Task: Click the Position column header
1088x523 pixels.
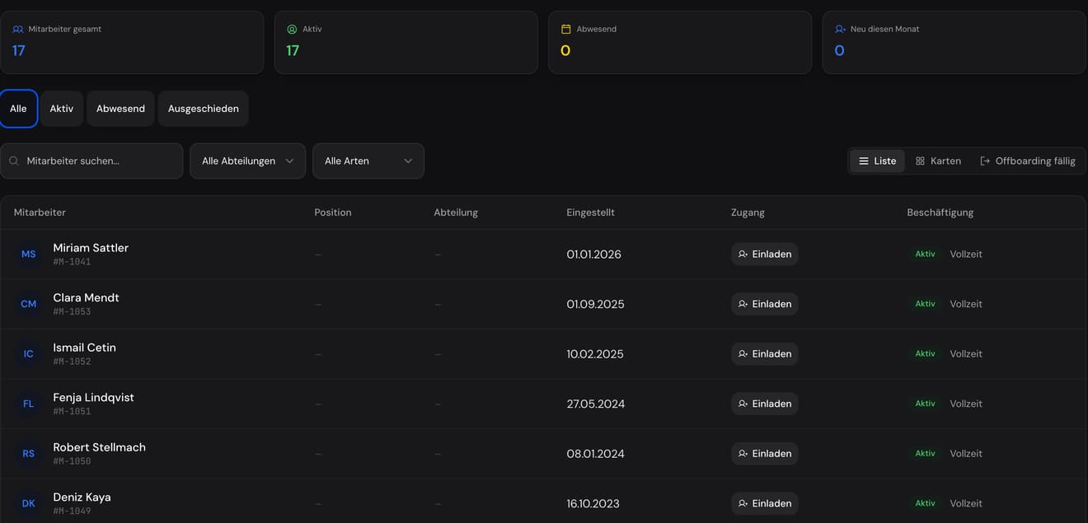Action: coord(333,212)
